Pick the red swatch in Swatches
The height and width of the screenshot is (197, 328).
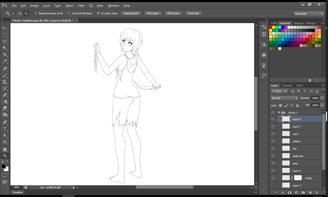(x=271, y=27)
